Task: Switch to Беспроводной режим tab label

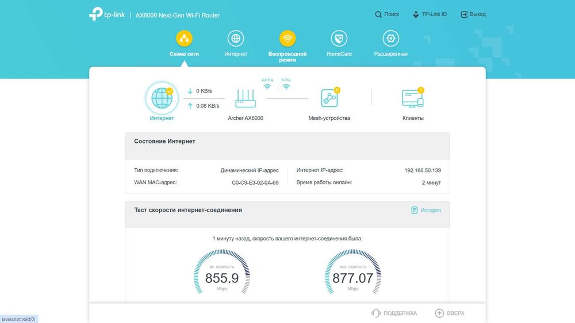Action: tap(287, 57)
